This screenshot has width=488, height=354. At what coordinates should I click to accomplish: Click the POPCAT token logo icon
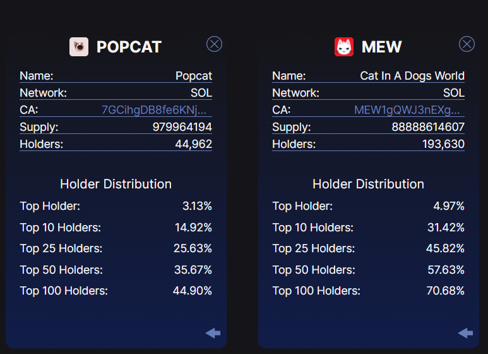79,47
